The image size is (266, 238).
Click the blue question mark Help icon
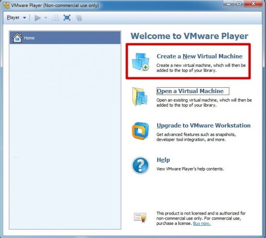click(140, 165)
